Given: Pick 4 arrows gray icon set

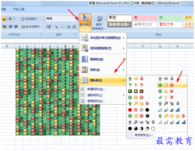Looking at the screenshot, I should pyautogui.click(x=169, y=103).
